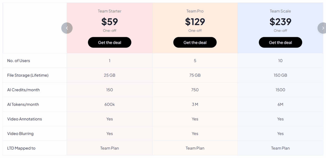
Task: Click the left carousel arrow
Action: tap(67, 28)
